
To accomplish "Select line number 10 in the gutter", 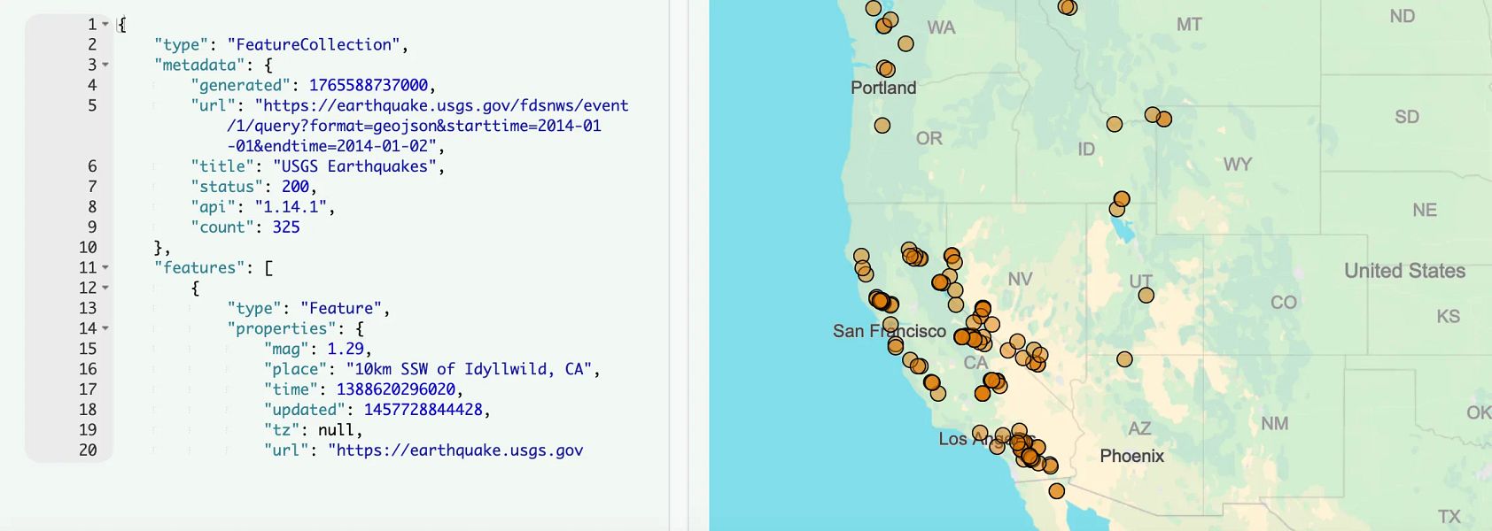I will coord(88,248).
